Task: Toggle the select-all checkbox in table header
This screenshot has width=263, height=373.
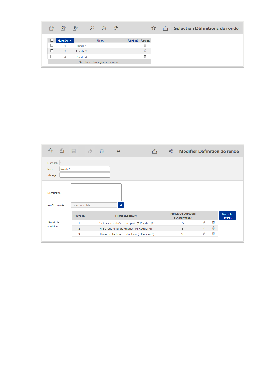Action: coord(52,40)
